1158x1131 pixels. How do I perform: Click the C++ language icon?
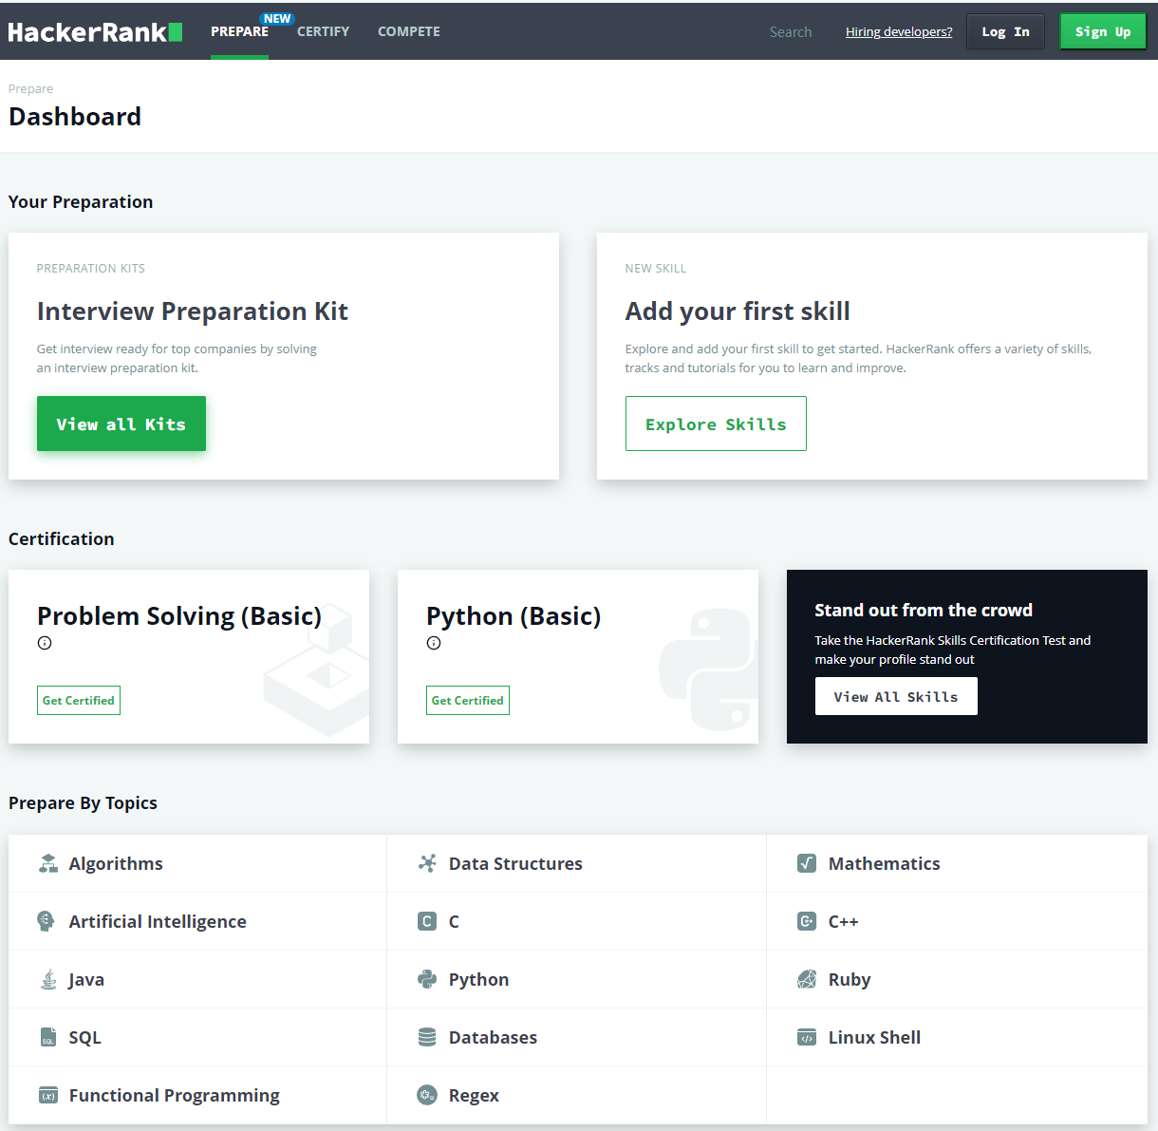click(x=807, y=921)
